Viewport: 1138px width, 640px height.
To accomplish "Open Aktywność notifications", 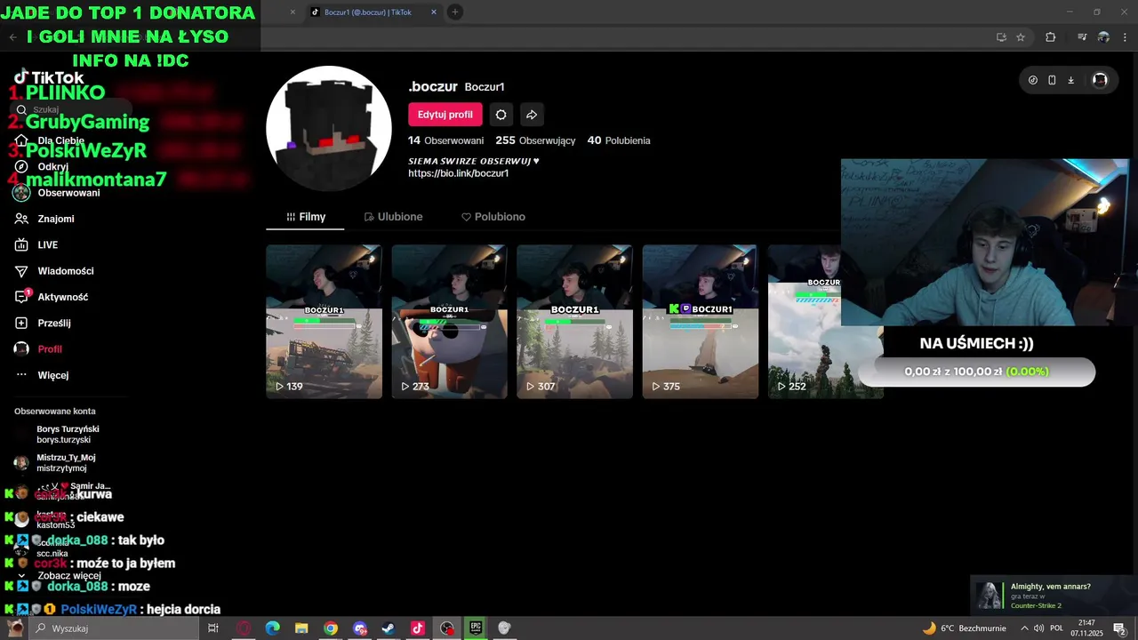I will 62,297.
